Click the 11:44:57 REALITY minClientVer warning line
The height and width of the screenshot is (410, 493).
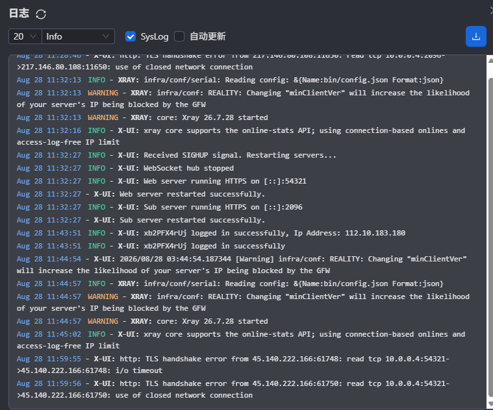[243, 302]
